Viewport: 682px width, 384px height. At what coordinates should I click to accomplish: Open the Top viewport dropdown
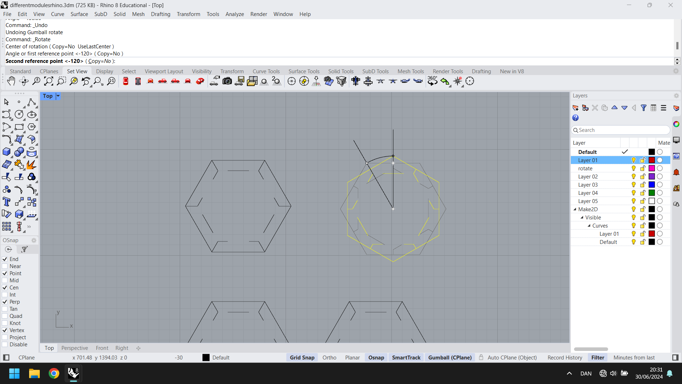click(x=58, y=96)
